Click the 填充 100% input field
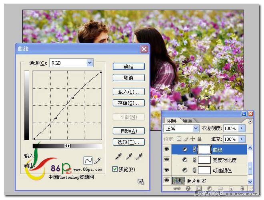The image size is (264, 200). (231, 139)
